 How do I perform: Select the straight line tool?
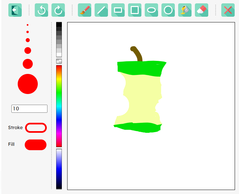(x=101, y=10)
